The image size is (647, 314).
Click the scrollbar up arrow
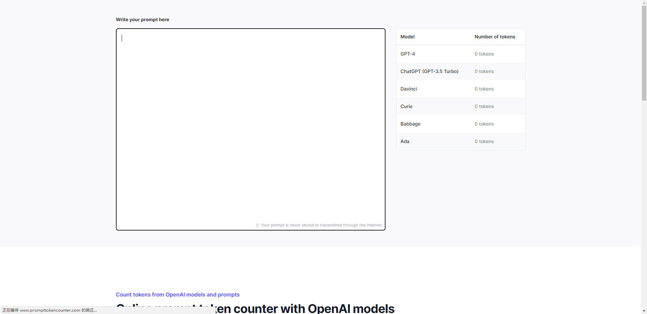(x=644, y=3)
